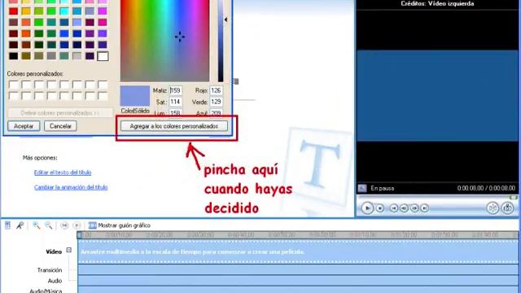Step to the previous frame
This screenshot has height=293, width=521.
[x=404, y=208]
